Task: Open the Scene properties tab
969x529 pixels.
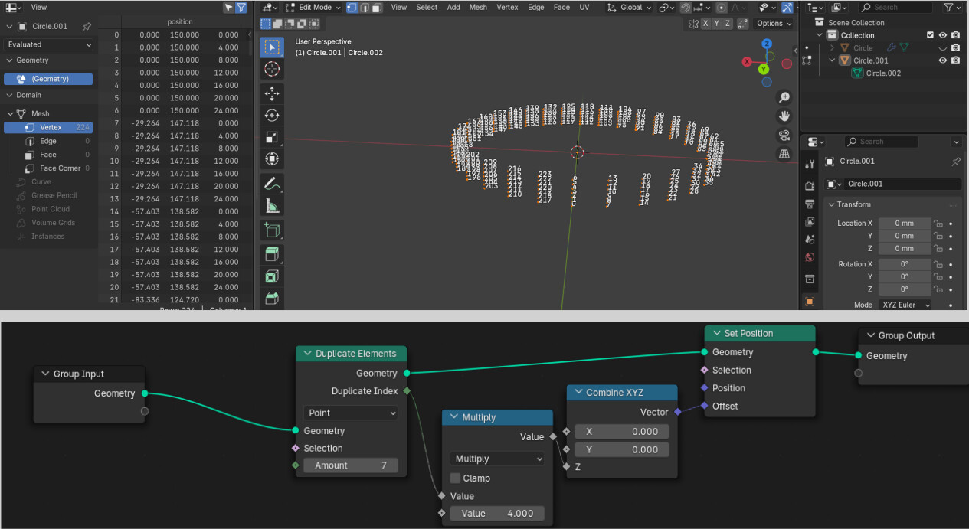Action: point(810,239)
